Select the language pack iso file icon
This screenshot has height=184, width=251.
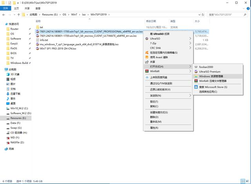(x=38, y=44)
